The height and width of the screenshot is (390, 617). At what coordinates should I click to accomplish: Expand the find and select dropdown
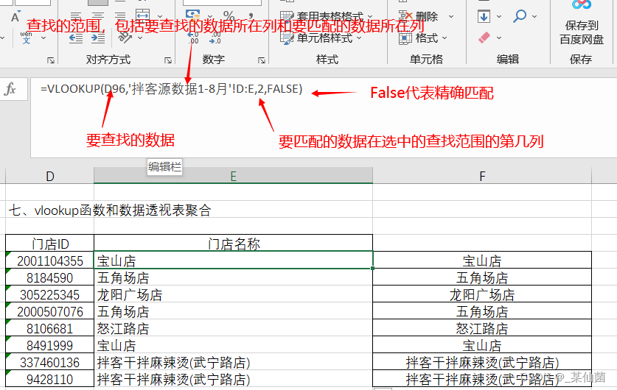(x=534, y=16)
